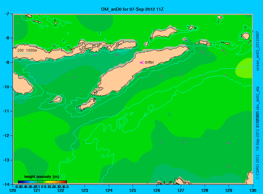
Task: Click the "obs_an02_eta" vertical label
Action: [258, 98]
